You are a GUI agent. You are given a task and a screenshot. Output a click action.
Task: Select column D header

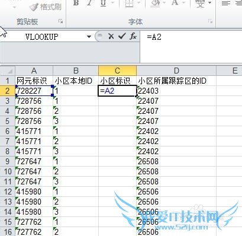(x=176, y=71)
